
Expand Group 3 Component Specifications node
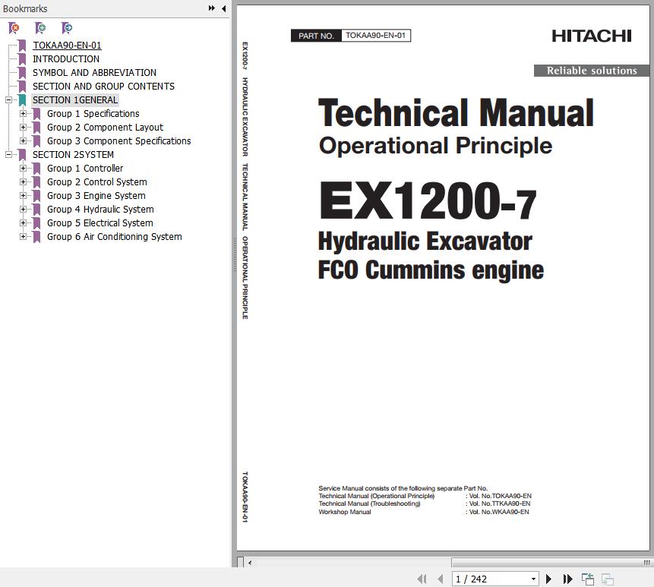tap(23, 141)
